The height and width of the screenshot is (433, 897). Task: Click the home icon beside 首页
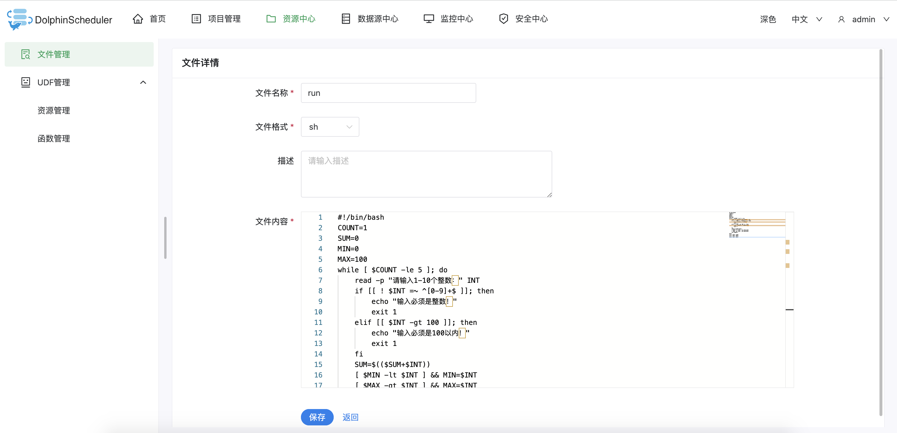[138, 19]
